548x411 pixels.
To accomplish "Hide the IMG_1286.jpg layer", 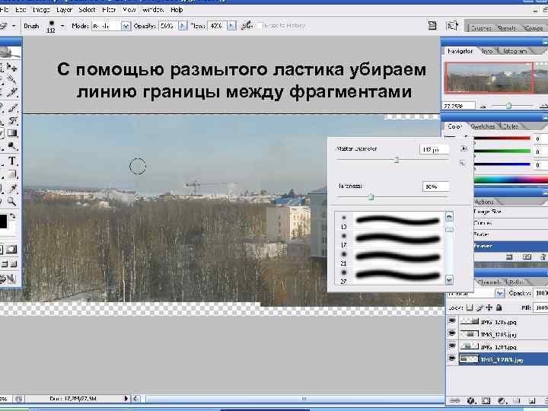I will coord(452,320).
